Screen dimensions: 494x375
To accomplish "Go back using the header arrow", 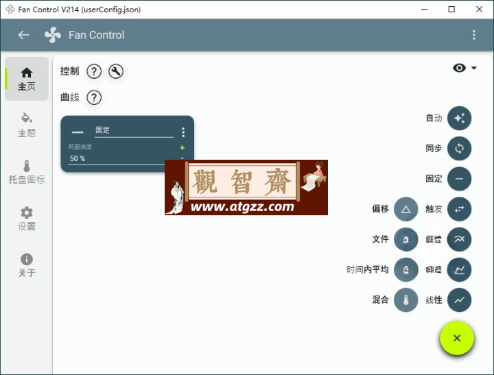I will [x=23, y=35].
